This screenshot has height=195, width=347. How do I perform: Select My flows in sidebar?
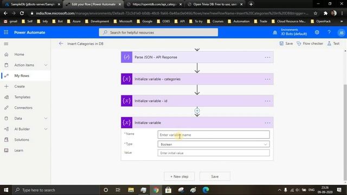pyautogui.click(x=22, y=76)
